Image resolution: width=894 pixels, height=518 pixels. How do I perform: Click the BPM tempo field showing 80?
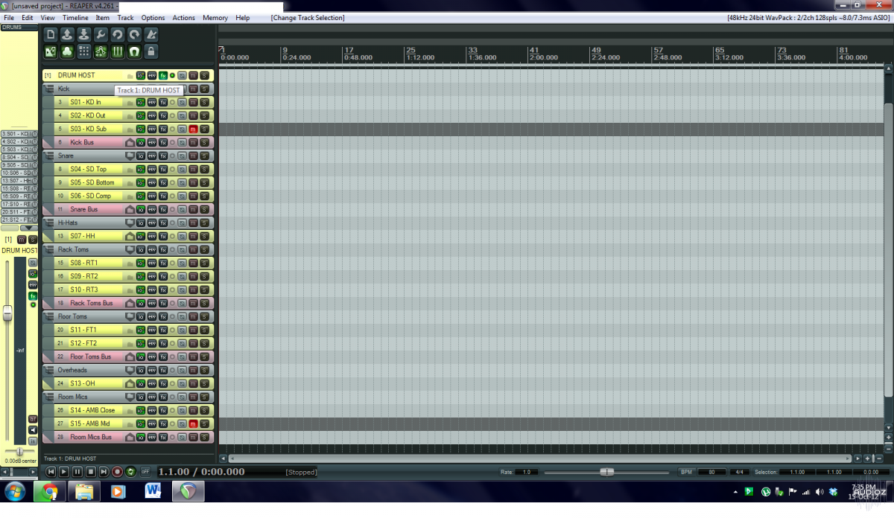click(x=712, y=472)
